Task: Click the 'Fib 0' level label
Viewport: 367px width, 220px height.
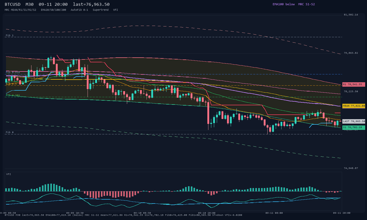Action: tap(10, 132)
